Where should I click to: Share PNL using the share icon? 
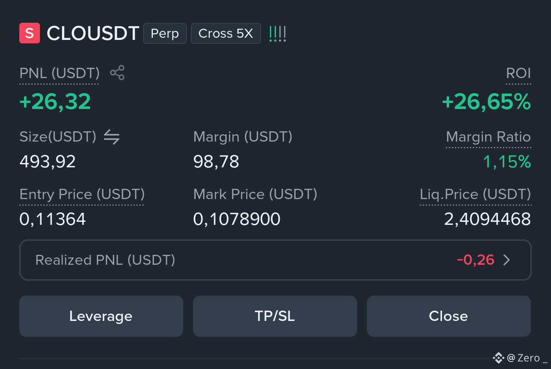pyautogui.click(x=117, y=73)
